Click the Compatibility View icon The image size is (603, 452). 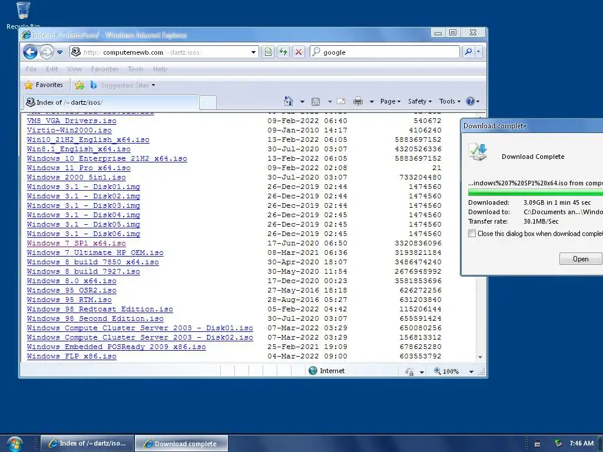(268, 52)
